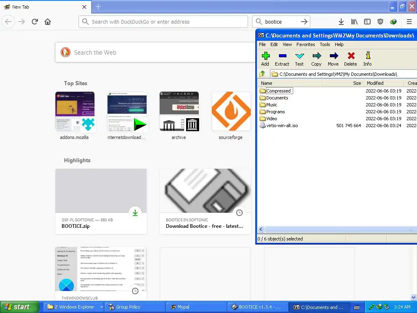Open the addons.mozilla top site

(x=75, y=116)
